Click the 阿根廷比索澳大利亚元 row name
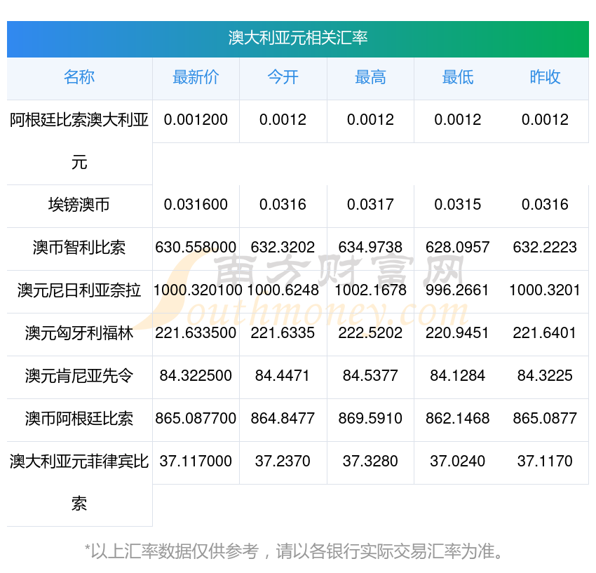The height and width of the screenshot is (573, 596). [x=79, y=142]
